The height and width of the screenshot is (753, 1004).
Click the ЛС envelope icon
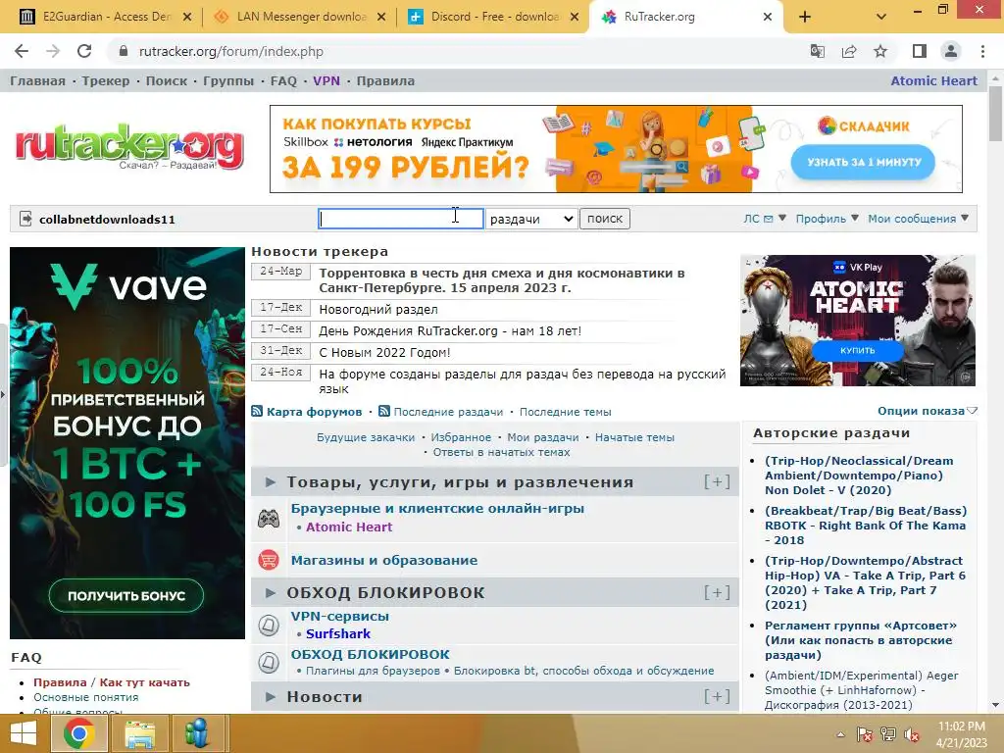coord(769,219)
